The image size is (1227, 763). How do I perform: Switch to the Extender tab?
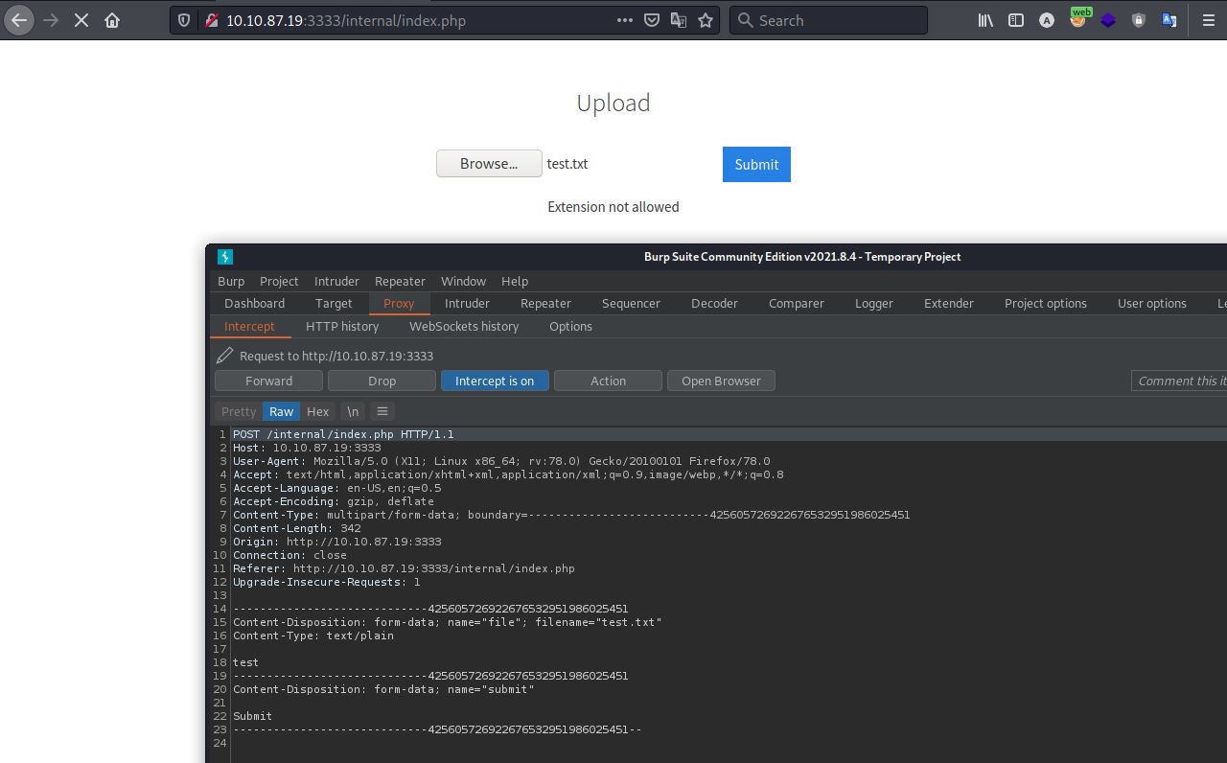click(948, 303)
